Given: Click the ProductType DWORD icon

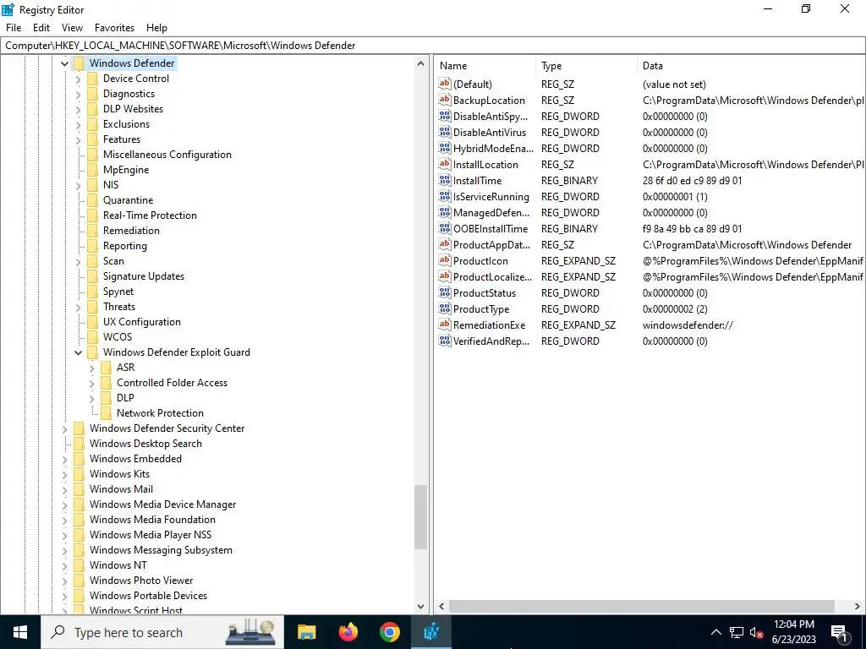Looking at the screenshot, I should click(445, 309).
